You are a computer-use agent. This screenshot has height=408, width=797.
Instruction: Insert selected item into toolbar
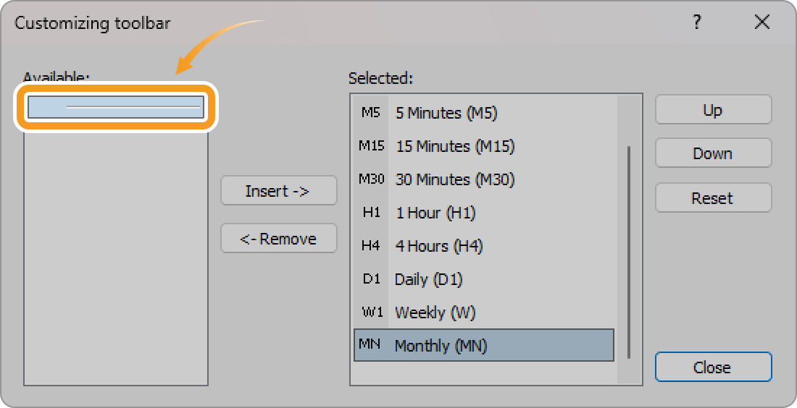point(278,190)
